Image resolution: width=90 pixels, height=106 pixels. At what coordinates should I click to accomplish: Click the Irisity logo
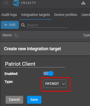pyautogui.click(x=24, y=3)
